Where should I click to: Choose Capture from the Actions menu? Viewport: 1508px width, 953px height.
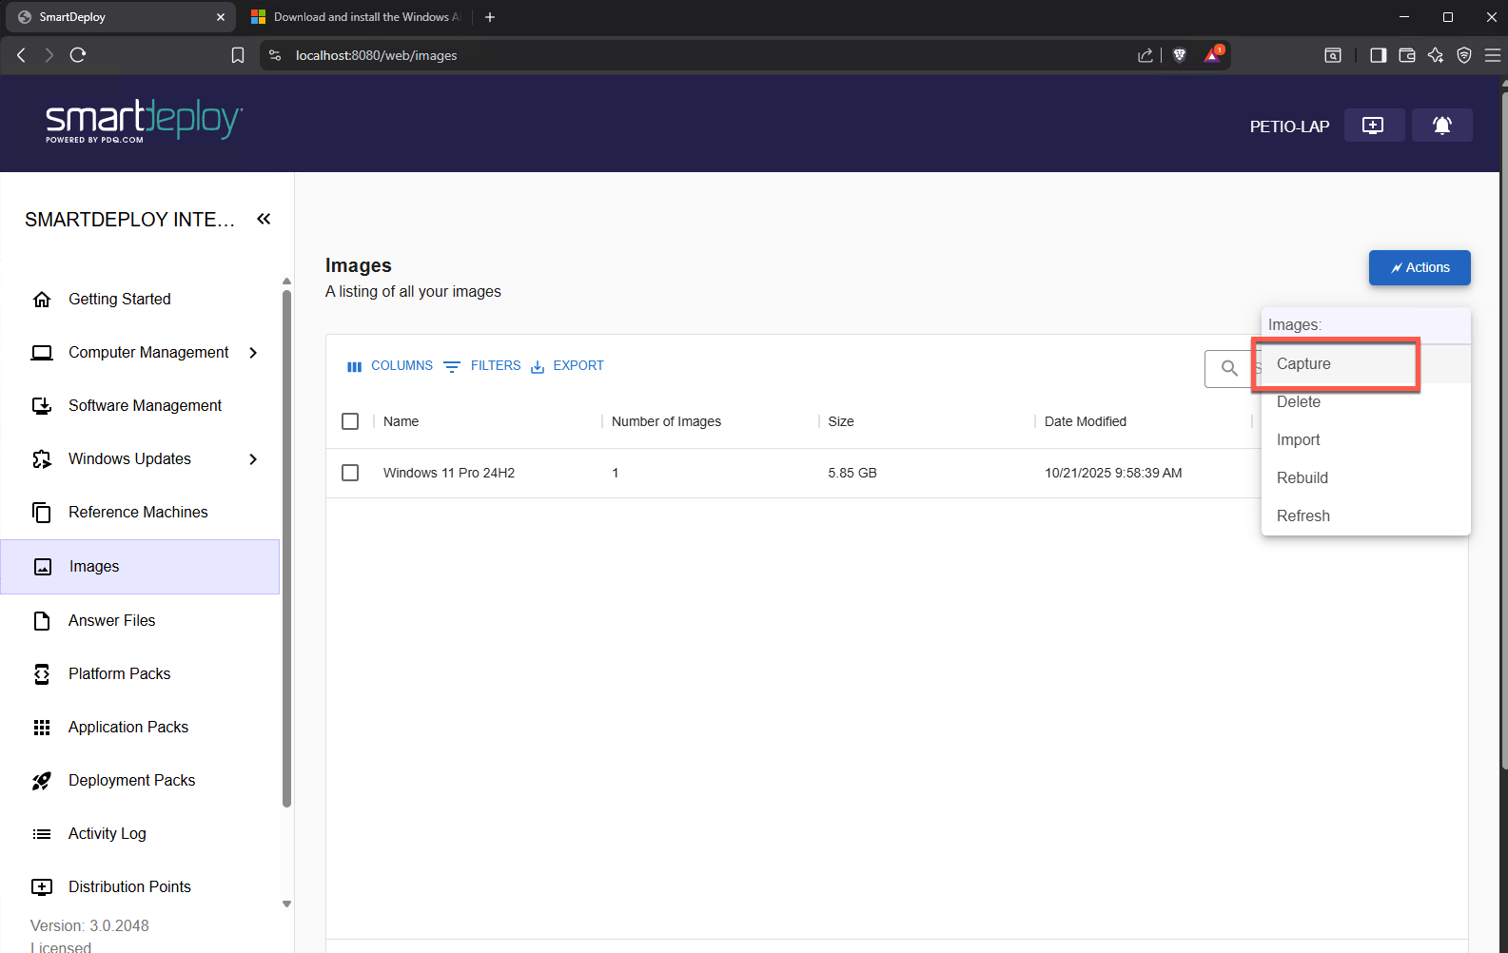point(1303,364)
